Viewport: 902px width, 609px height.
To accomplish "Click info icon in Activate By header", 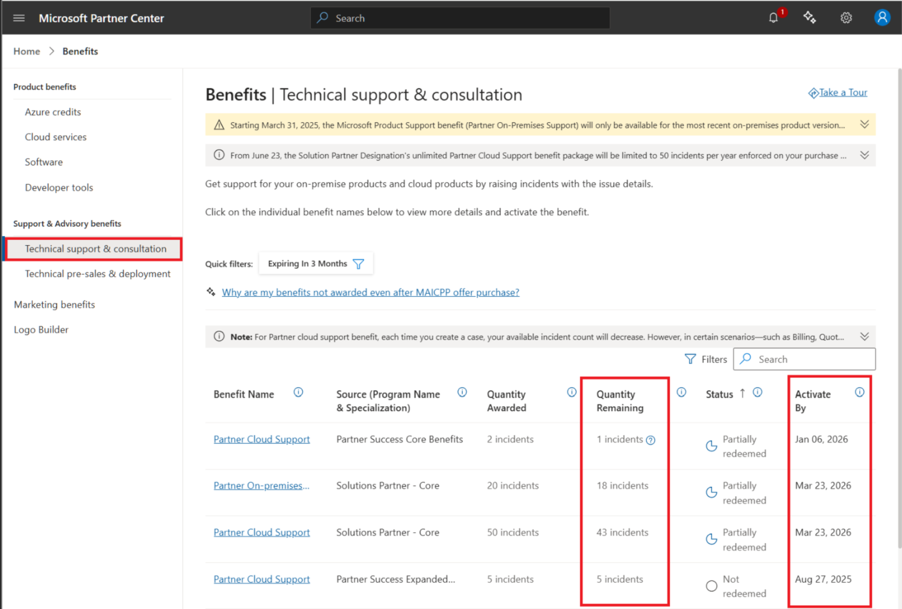I will point(859,393).
